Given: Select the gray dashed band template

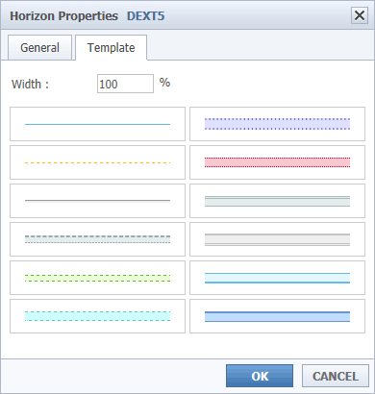Looking at the screenshot, I should 97,239.
